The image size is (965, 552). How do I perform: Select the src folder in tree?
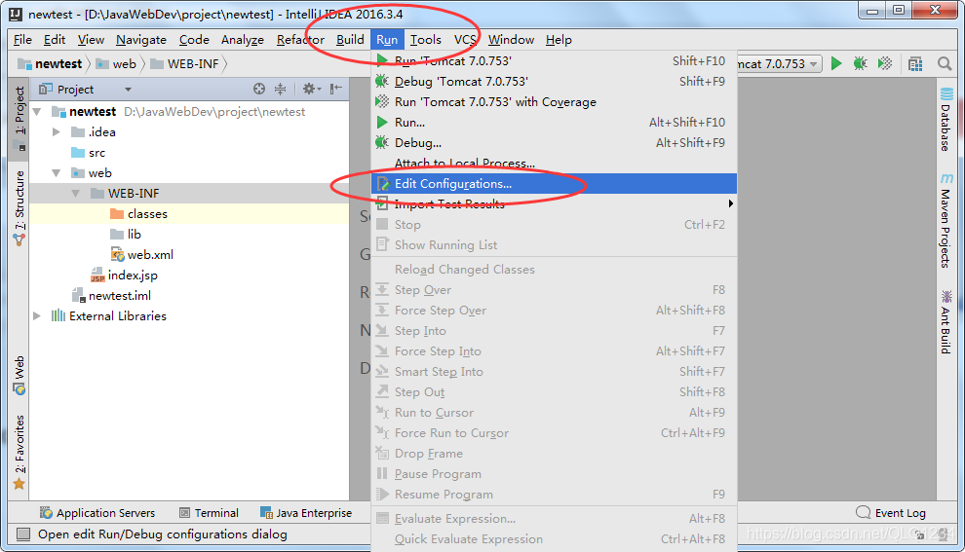(x=88, y=153)
